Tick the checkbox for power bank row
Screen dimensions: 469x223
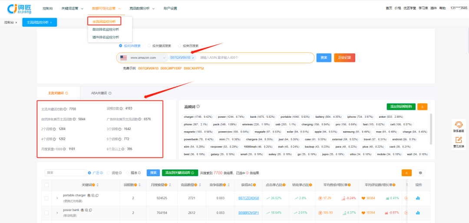(46, 213)
